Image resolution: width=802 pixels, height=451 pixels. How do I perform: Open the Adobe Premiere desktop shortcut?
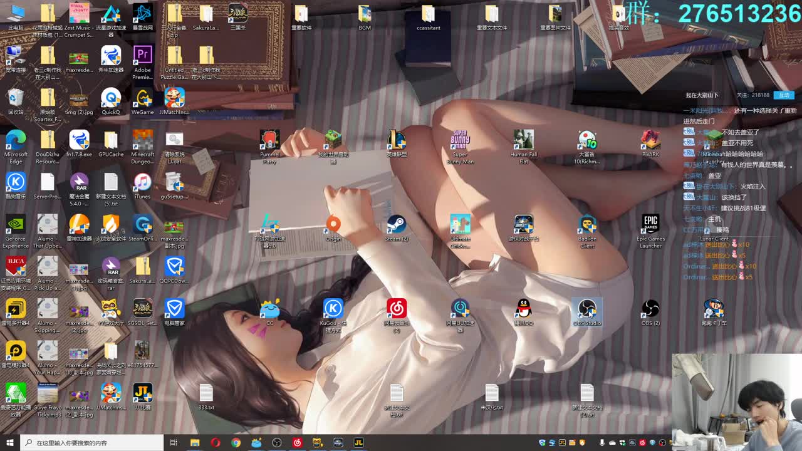click(142, 62)
